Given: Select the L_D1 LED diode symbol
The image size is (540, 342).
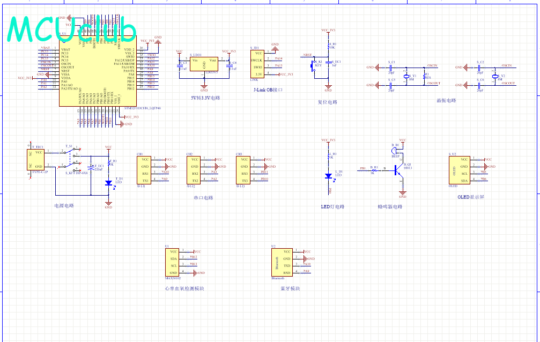Looking at the screenshot, I should pos(328,176).
